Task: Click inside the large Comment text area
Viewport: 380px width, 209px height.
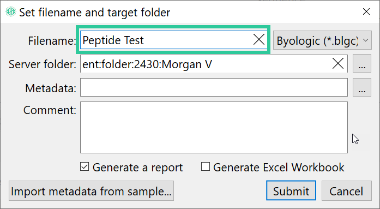Action: (x=214, y=128)
